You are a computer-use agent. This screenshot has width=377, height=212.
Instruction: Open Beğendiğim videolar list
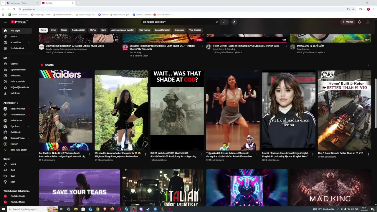pyautogui.click(x=16, y=87)
